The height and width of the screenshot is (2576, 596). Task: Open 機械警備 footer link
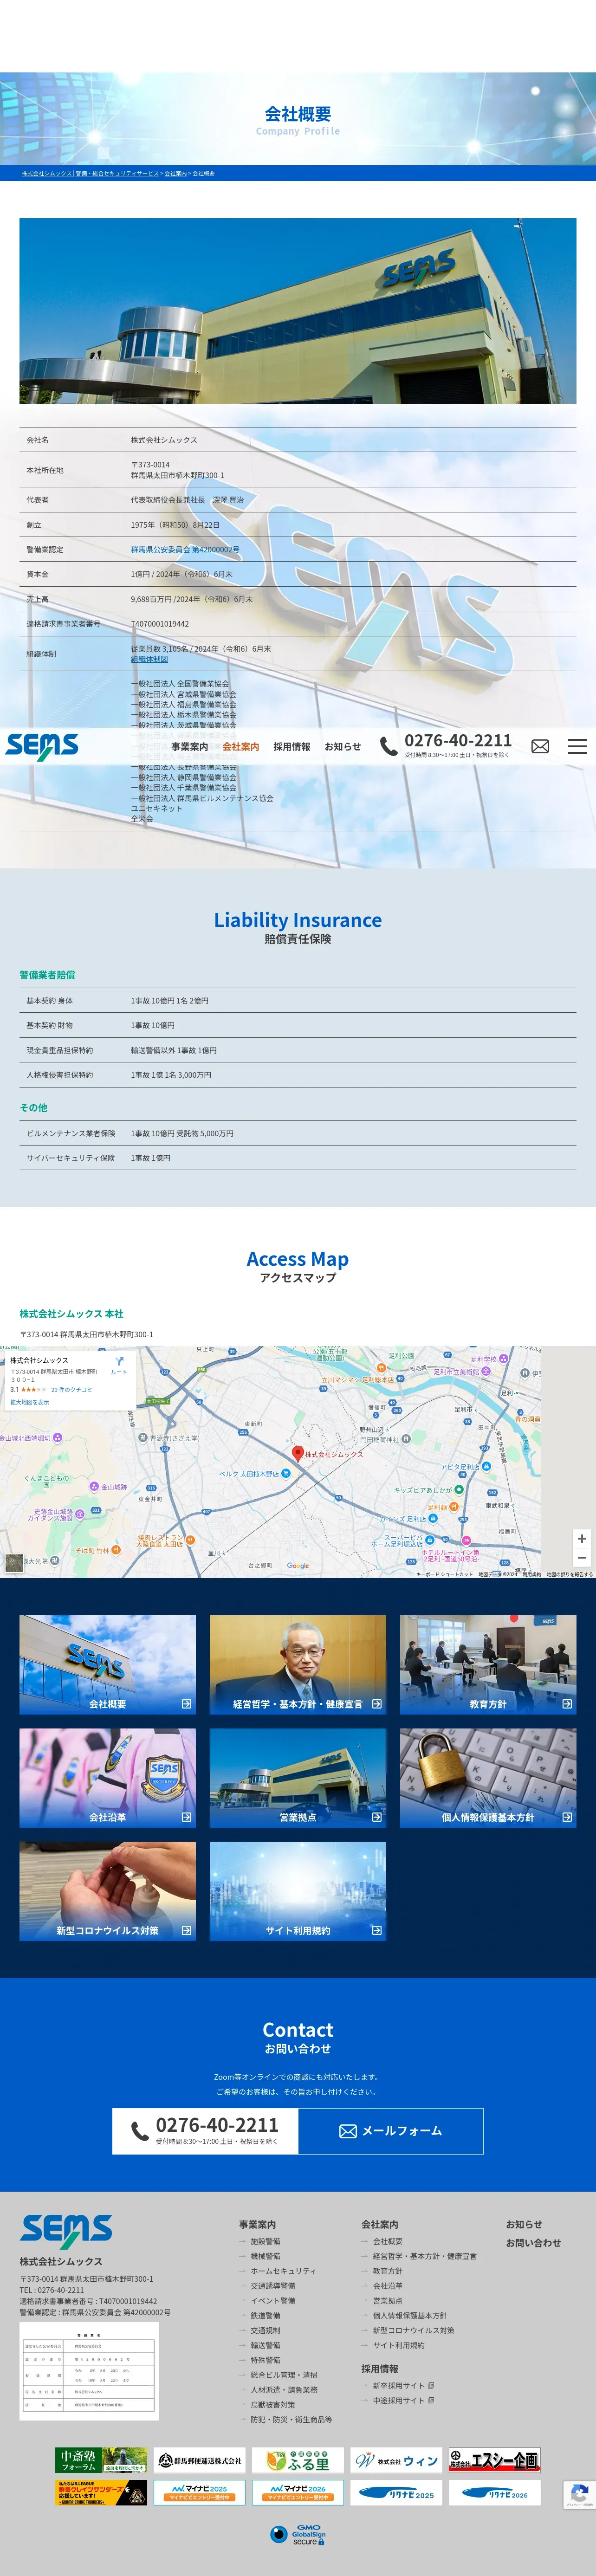tap(265, 2256)
